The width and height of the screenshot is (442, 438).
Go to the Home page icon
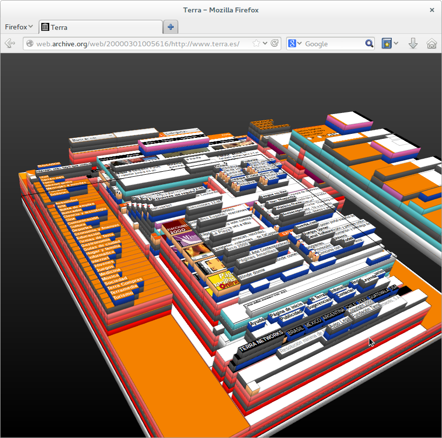[x=432, y=43]
